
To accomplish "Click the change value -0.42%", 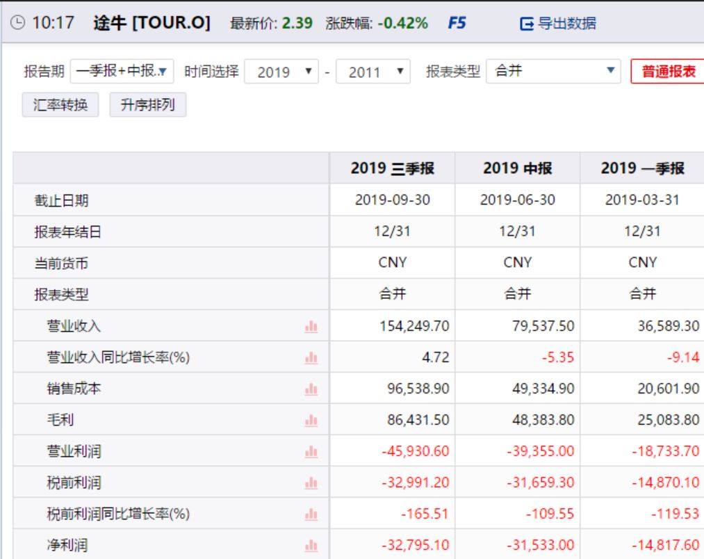I will pos(403,23).
